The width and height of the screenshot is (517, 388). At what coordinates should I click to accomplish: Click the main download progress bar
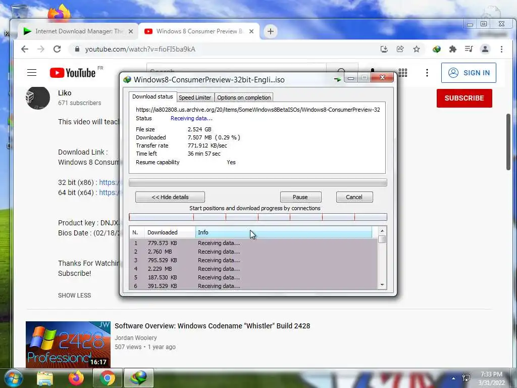(258, 182)
